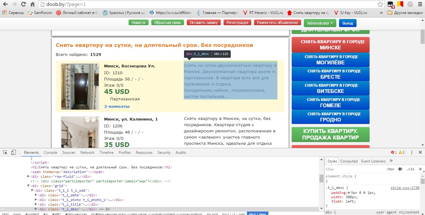Click Снять квартиру в городе Могилёве
The width and height of the screenshot is (425, 215).
pos(330,60)
